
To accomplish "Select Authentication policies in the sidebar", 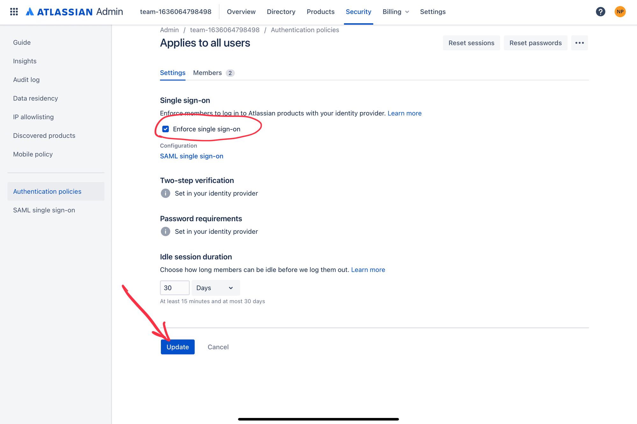I will [56, 191].
